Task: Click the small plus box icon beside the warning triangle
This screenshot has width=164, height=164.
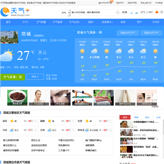Action: (162, 12)
